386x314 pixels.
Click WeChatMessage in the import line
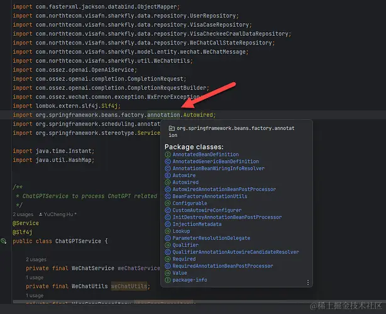point(226,52)
